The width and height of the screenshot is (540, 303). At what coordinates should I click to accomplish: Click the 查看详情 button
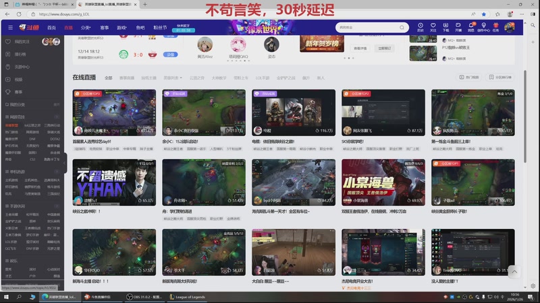360,48
